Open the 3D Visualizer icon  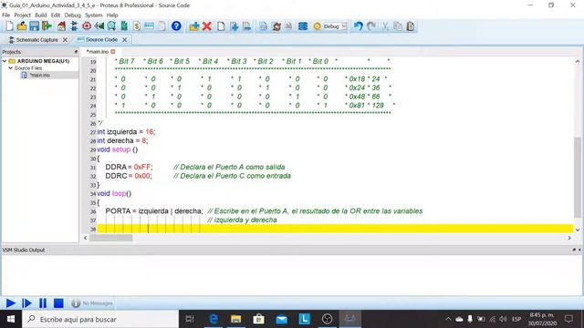click(x=99, y=26)
